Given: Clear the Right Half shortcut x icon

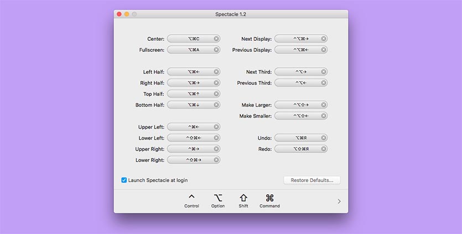Looking at the screenshot, I should click(216, 83).
